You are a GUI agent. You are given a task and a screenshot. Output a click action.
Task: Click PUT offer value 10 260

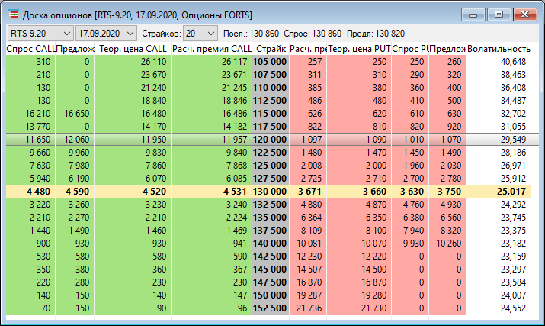[449, 244]
